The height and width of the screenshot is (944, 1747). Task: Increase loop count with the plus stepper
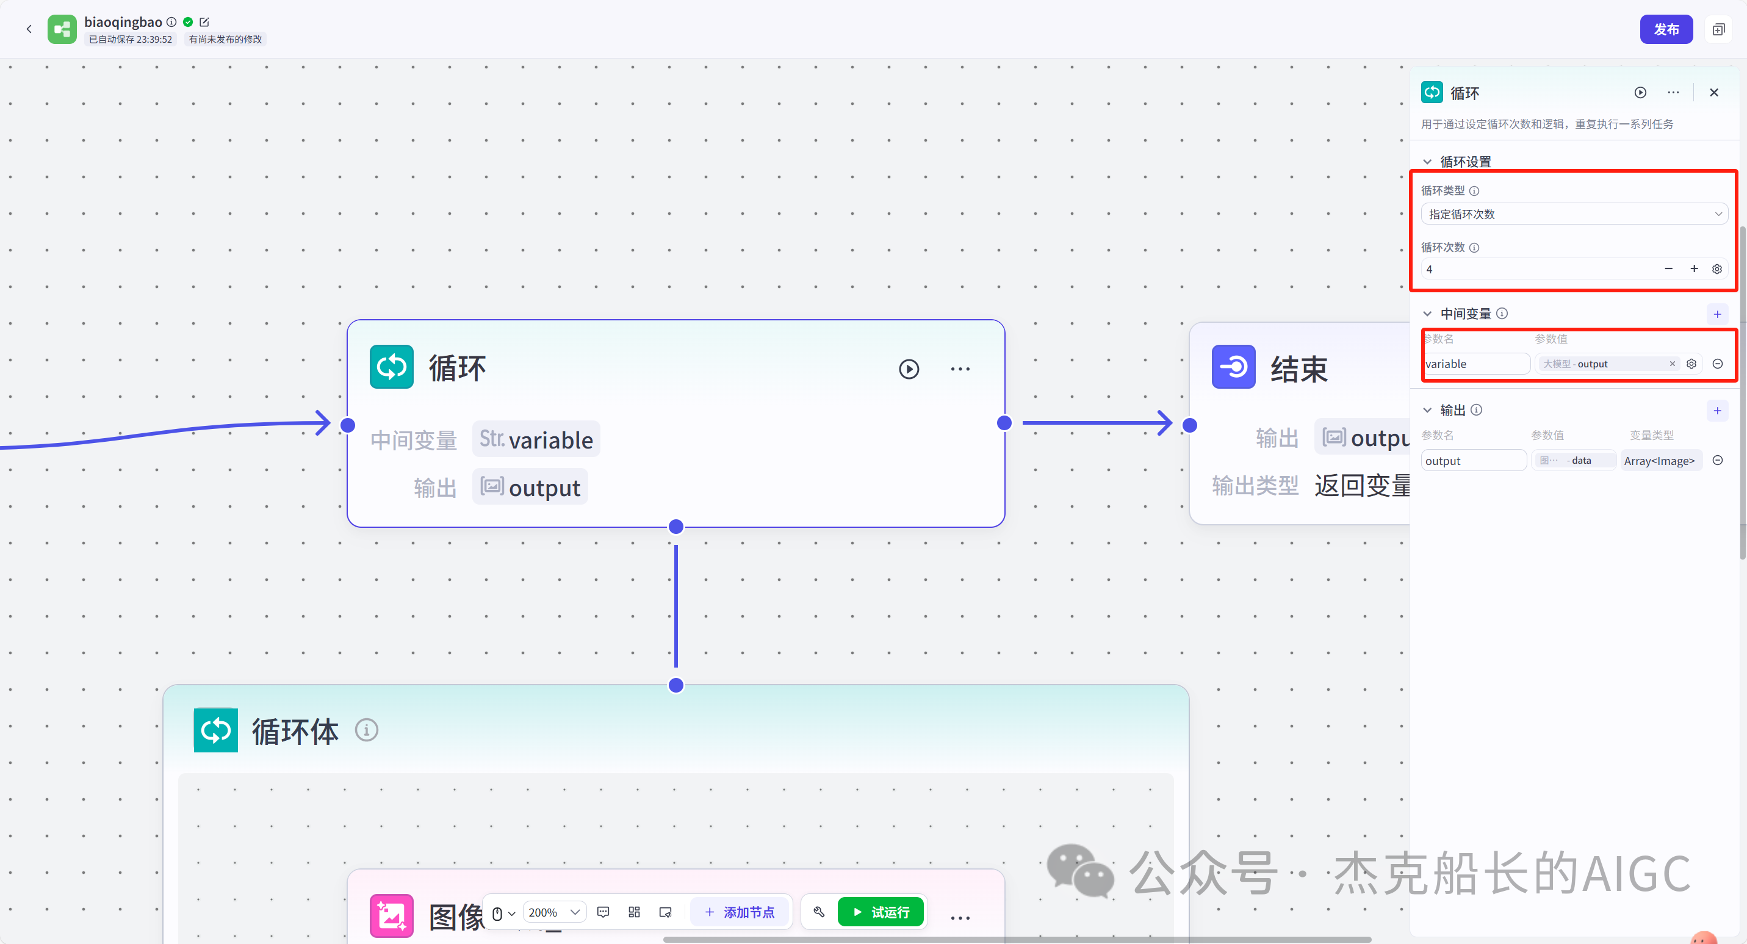coord(1693,268)
